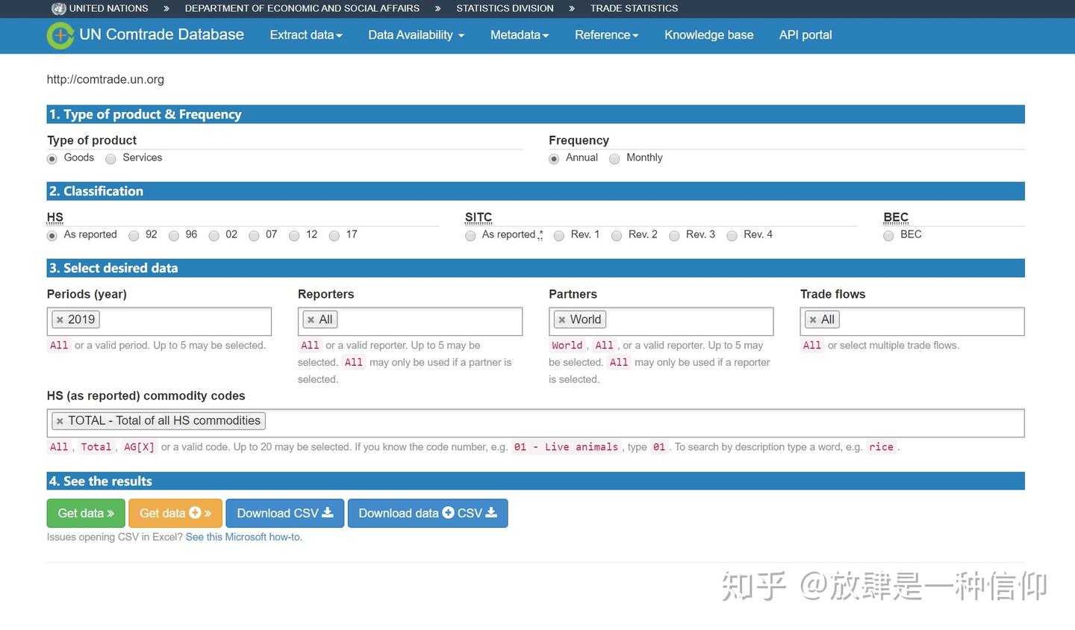
Task: Remove the World partner tag
Action: click(x=562, y=319)
